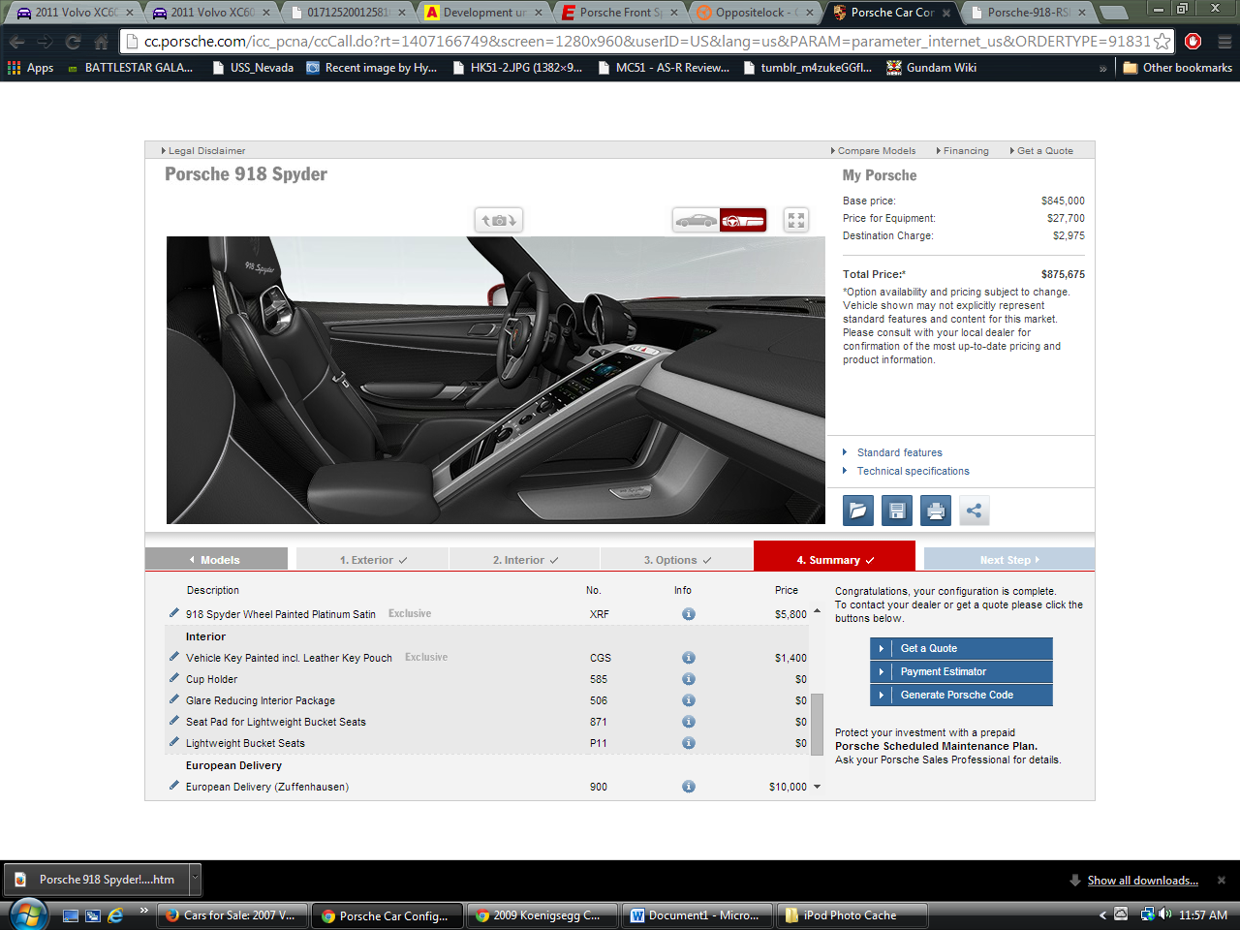Open Windows Start menu

pos(27,914)
